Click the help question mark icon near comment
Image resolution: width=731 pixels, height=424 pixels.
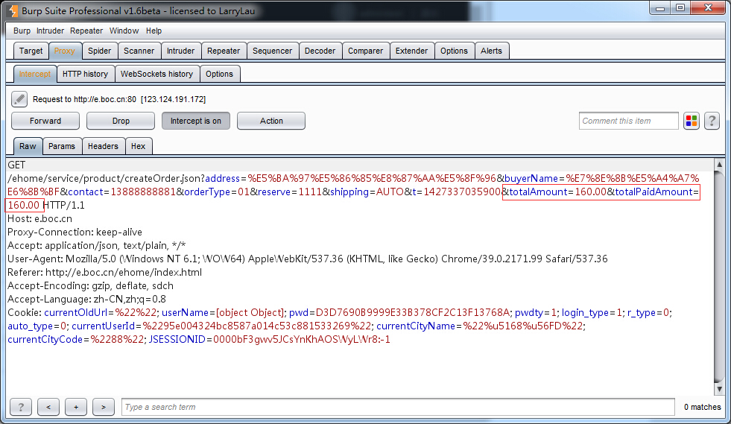click(712, 121)
